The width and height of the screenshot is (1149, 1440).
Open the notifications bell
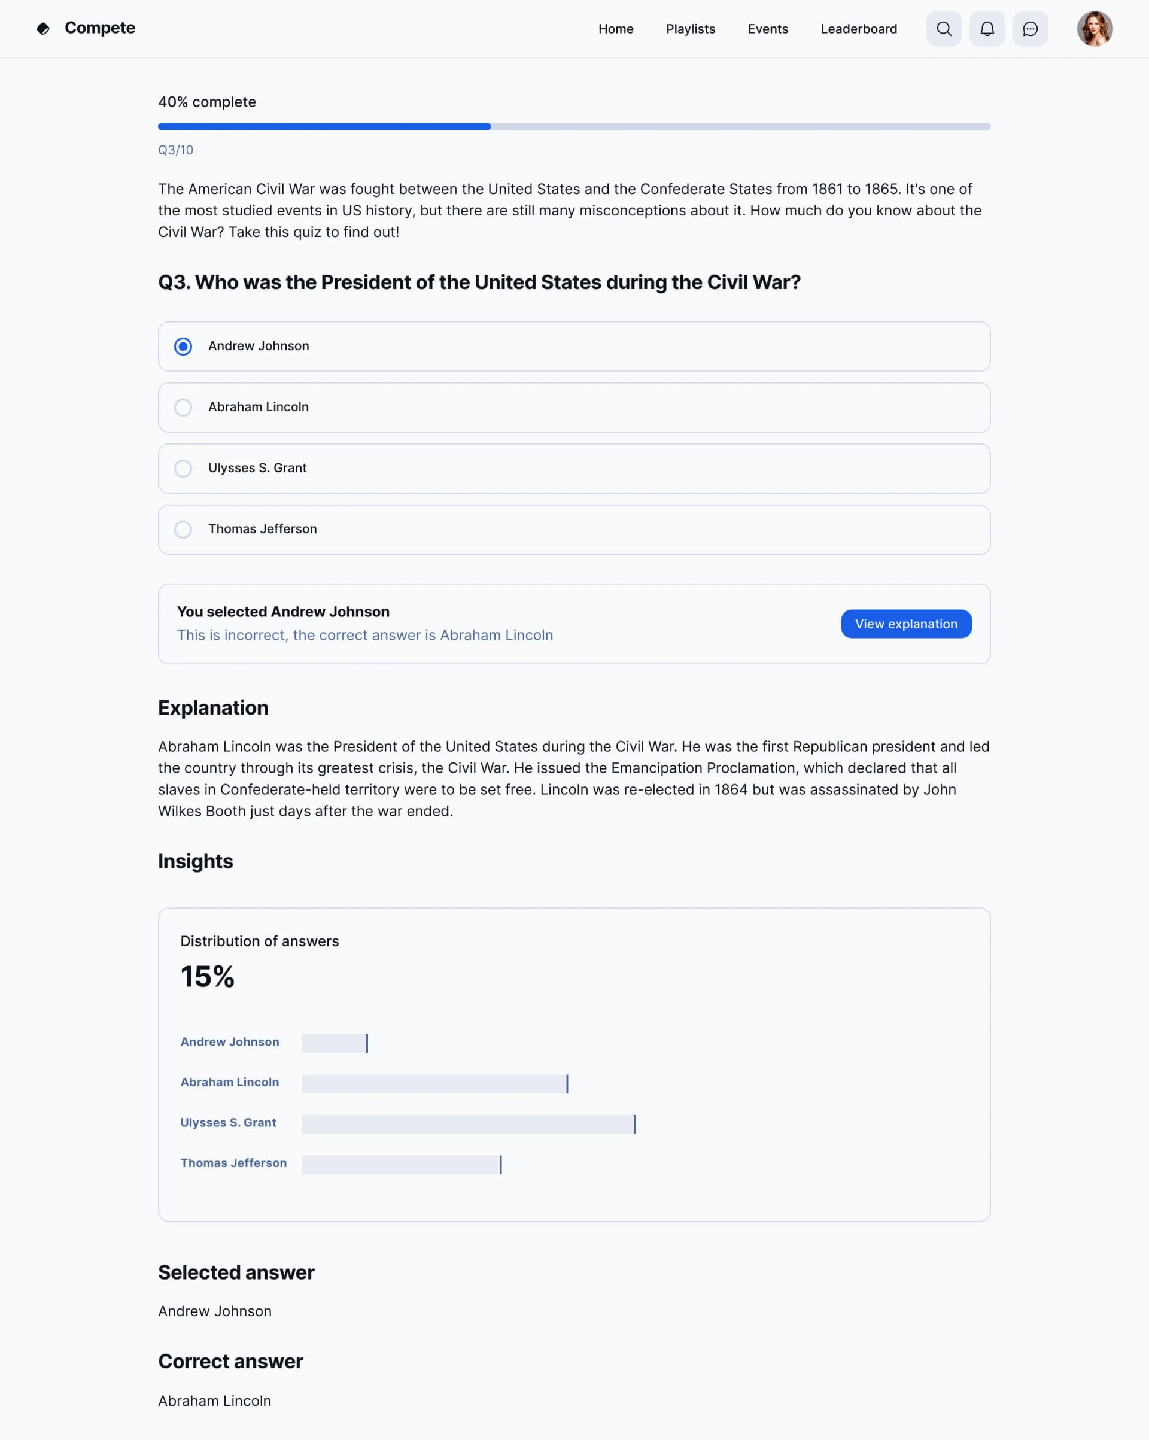point(987,29)
